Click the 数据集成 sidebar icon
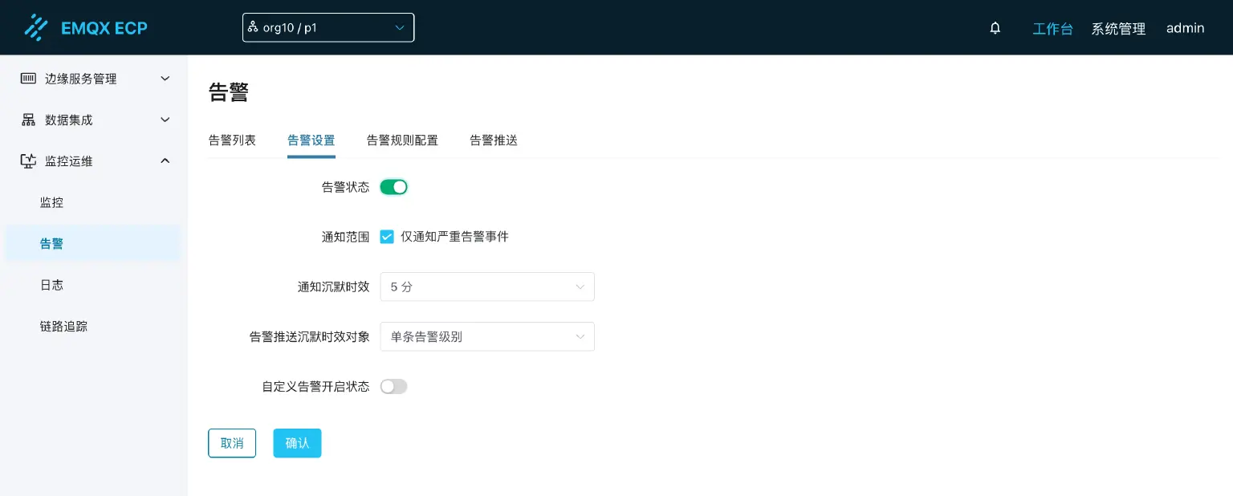Viewport: 1233px width, 496px height. 28,120
